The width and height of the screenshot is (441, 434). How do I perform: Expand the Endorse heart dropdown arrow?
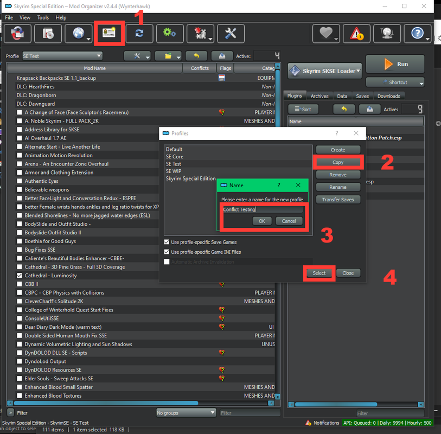(x=336, y=39)
